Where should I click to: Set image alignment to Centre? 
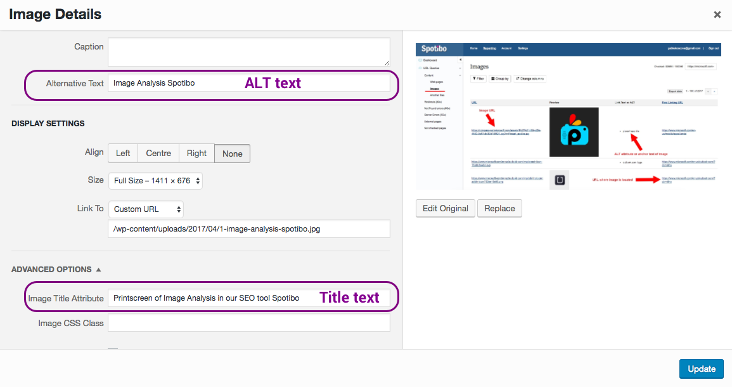pyautogui.click(x=158, y=154)
